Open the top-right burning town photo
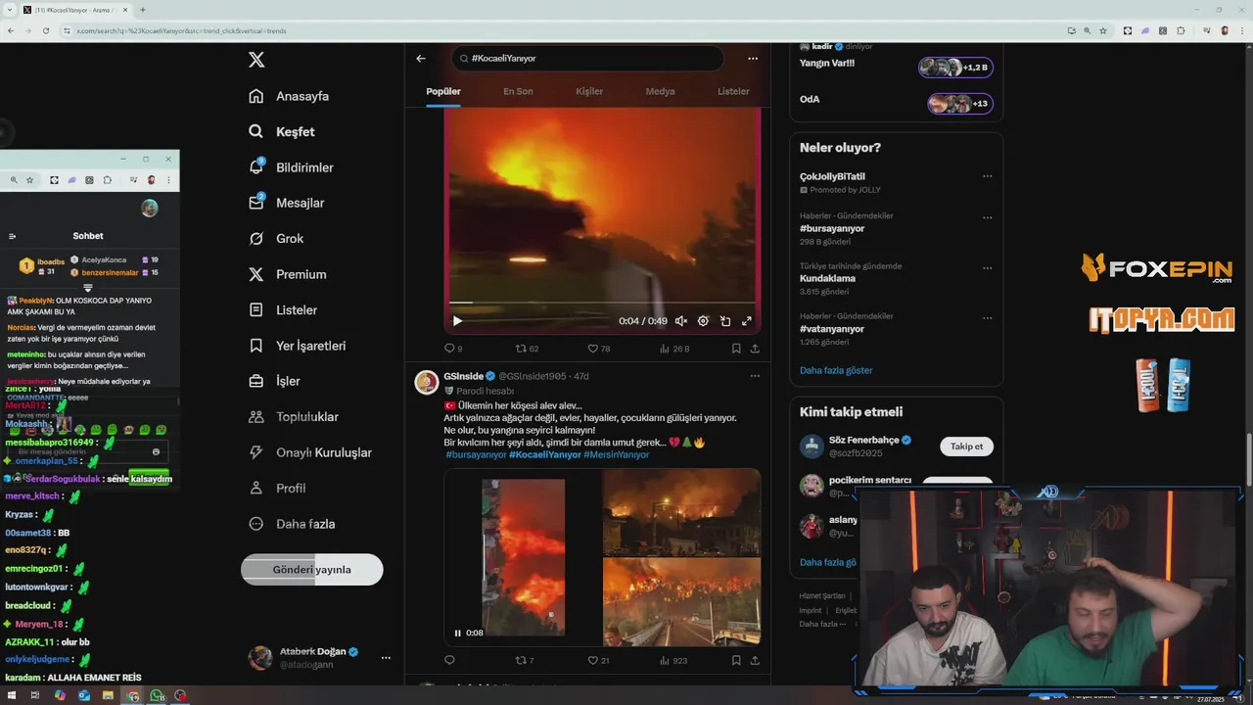 pos(682,511)
